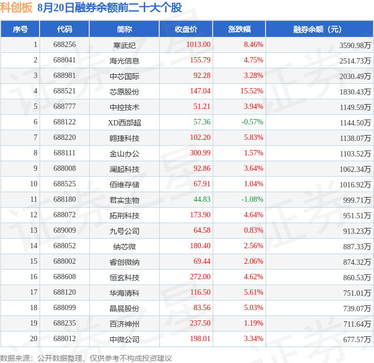This screenshot has height=363, width=374.
Task: Click closing price 147.04
Action: point(200,91)
